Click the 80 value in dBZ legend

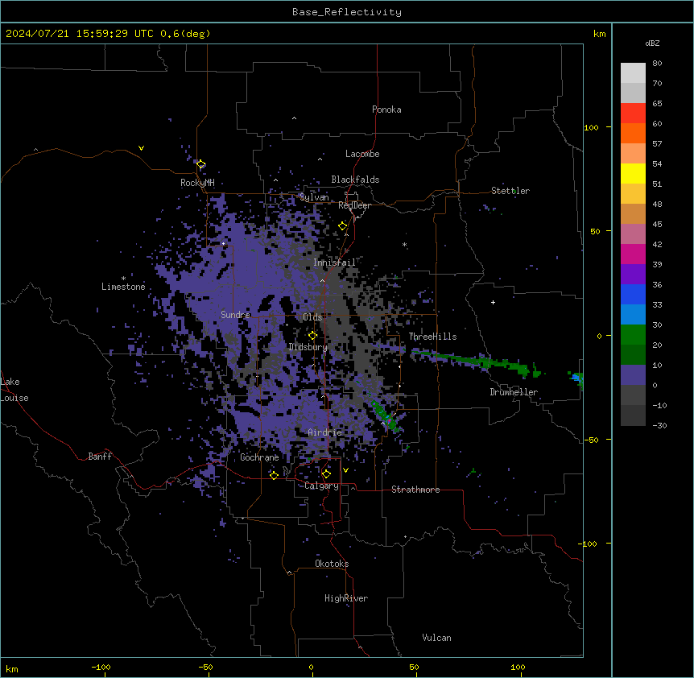pos(657,64)
